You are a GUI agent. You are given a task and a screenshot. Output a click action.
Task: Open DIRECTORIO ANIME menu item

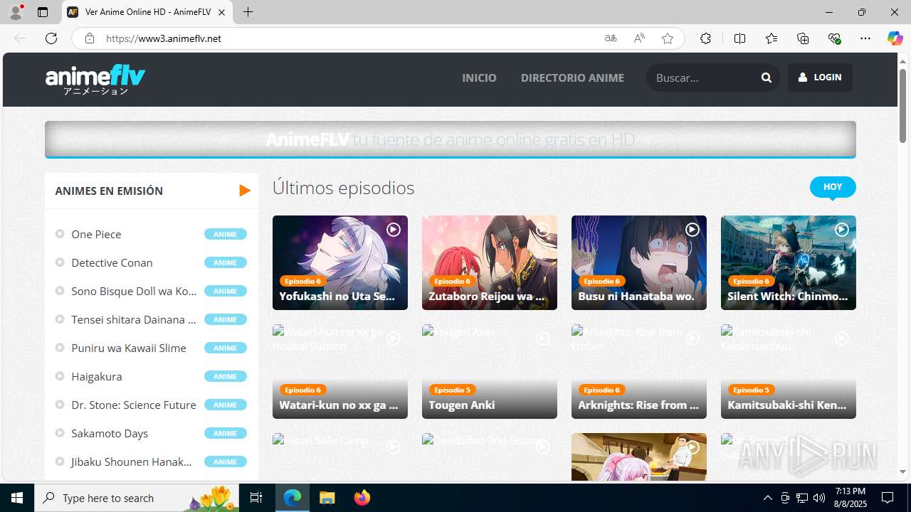pyautogui.click(x=572, y=78)
